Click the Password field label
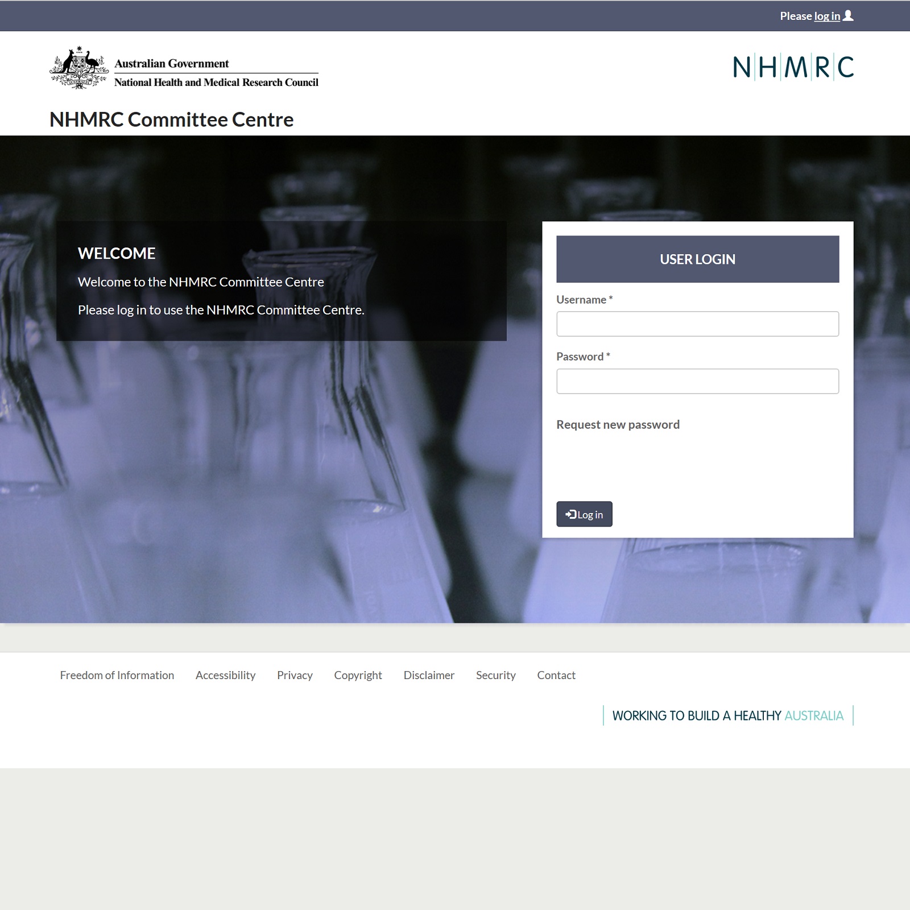 click(x=583, y=357)
